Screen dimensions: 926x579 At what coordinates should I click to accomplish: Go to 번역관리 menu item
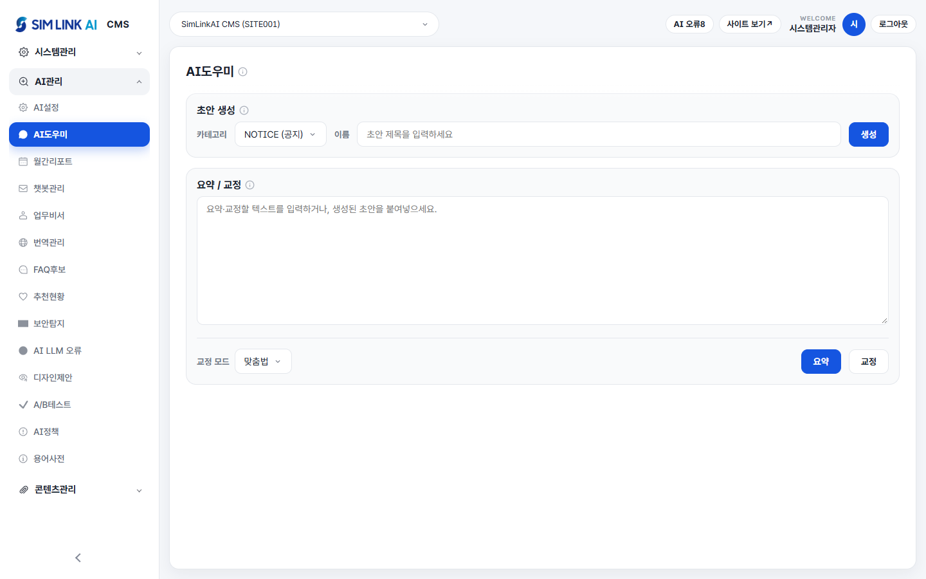coord(80,243)
